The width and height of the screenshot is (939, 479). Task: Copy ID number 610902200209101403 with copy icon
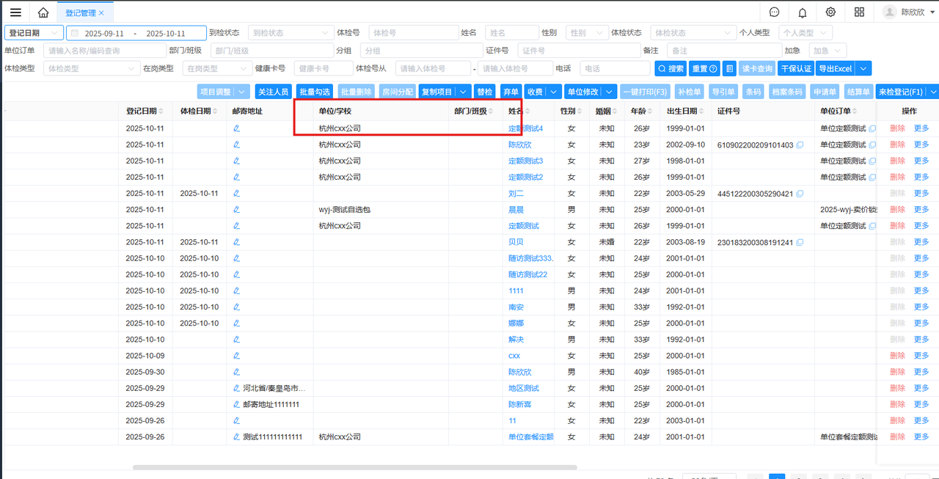coord(800,145)
